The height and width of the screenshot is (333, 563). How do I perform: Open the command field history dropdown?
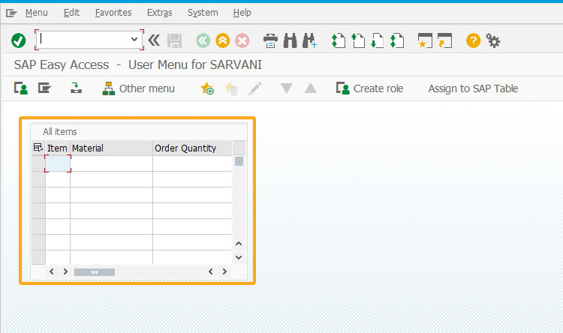point(134,40)
